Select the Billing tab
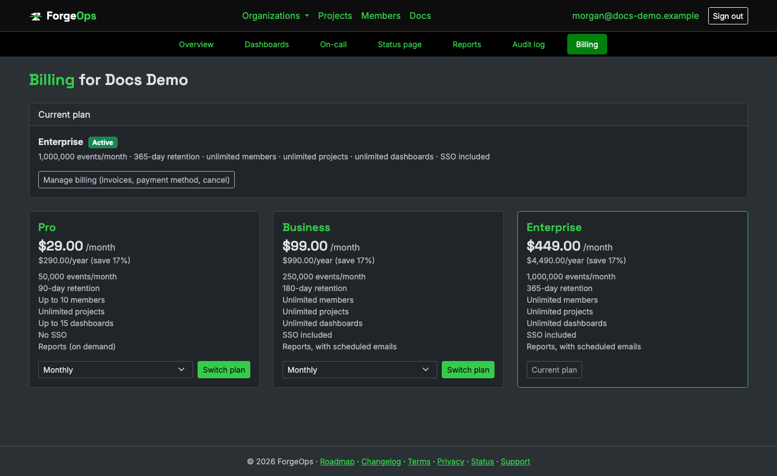The height and width of the screenshot is (476, 777). coord(587,44)
